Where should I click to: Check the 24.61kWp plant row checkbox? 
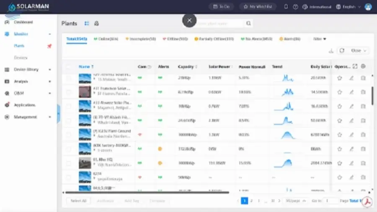[x=69, y=120]
